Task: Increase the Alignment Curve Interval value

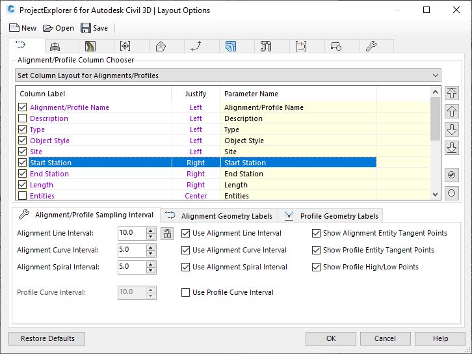Action: (x=151, y=247)
